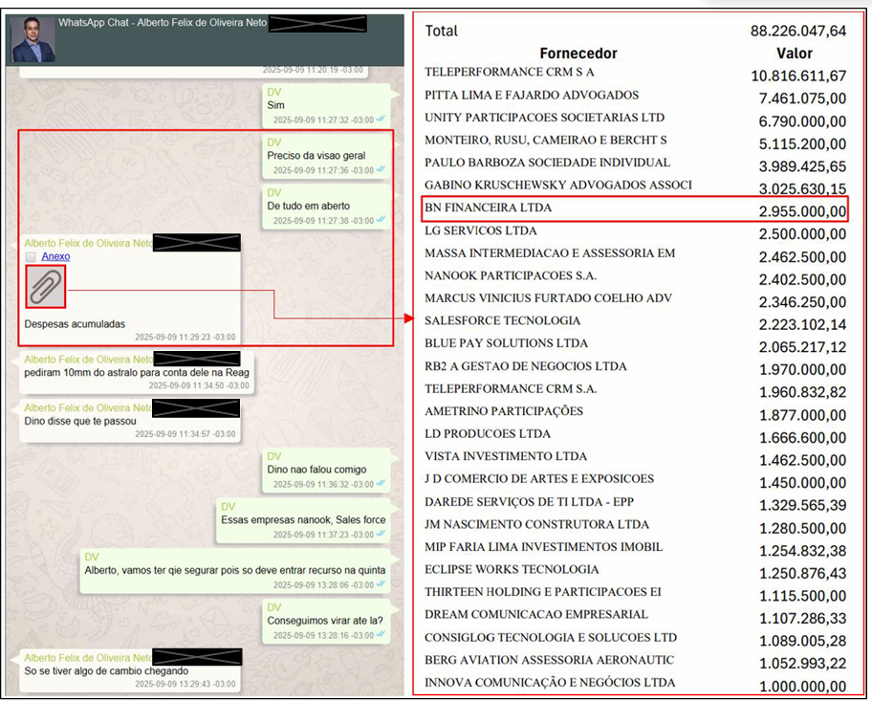Select LG SERVICOS LTDA row

tap(635, 231)
